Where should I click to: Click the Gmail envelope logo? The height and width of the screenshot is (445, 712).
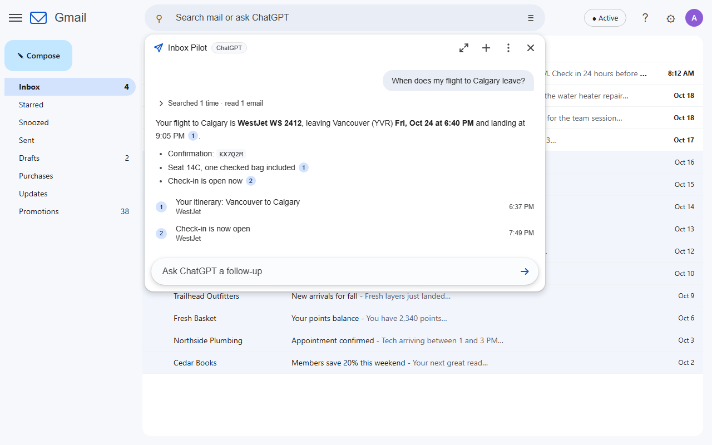38,18
